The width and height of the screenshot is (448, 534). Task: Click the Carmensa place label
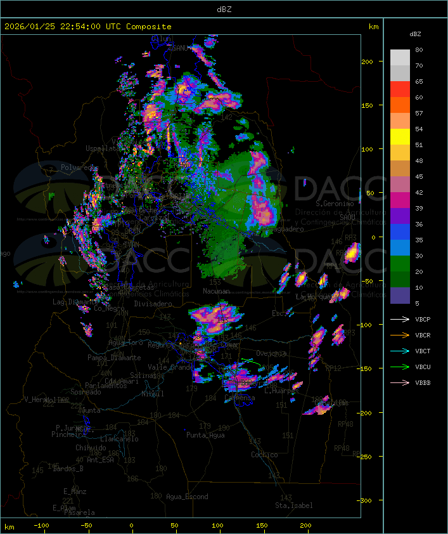click(240, 398)
